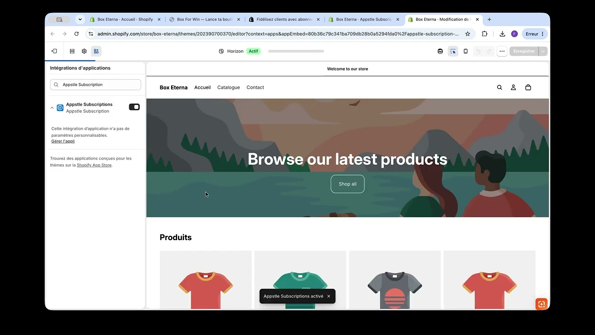Collapse the Appstle Subscriptions embed row
Screen dimensions: 595x335
(52, 108)
